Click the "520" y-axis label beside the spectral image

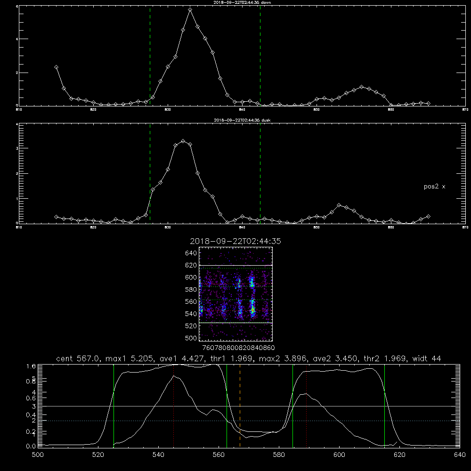click(x=191, y=326)
